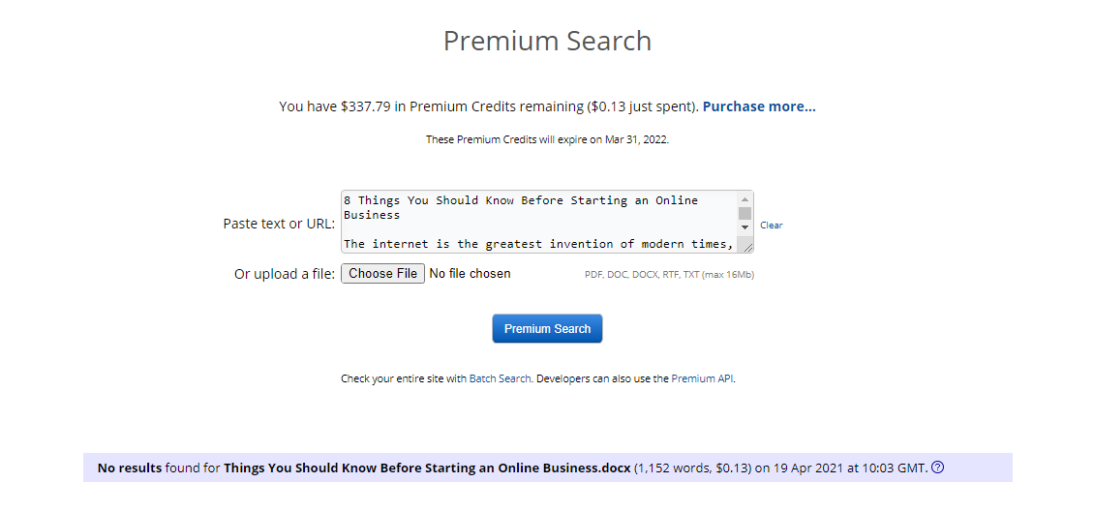Click the Premium Search page heading
Screen dimensions: 1094x513
[x=547, y=41]
